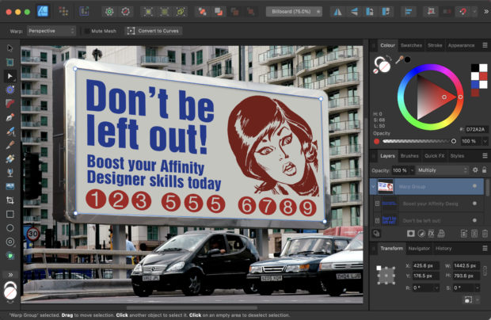Select the dark red recent colour swatch
The image size is (491, 320).
[x=475, y=93]
